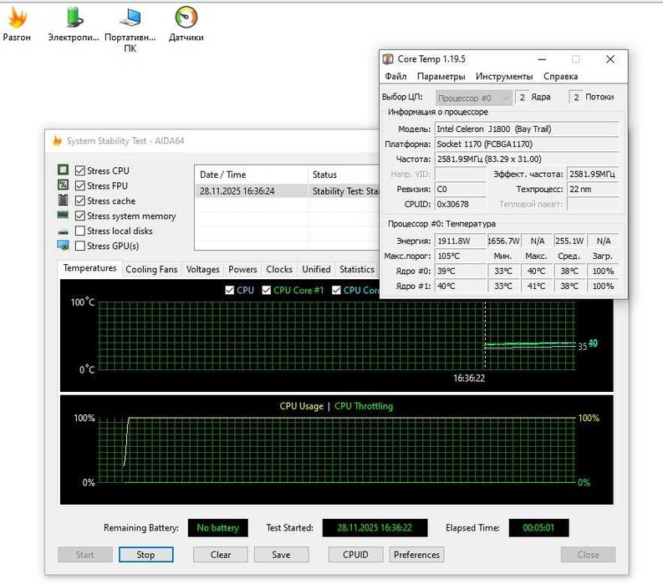Uncheck Stress CPU checkbox
The width and height of the screenshot is (663, 584).
click(x=80, y=170)
